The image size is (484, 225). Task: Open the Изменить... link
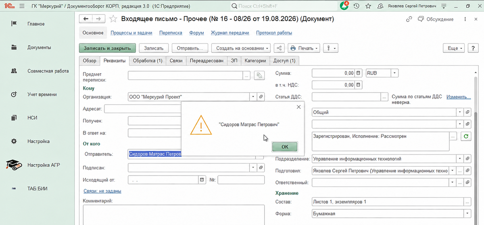459,97
